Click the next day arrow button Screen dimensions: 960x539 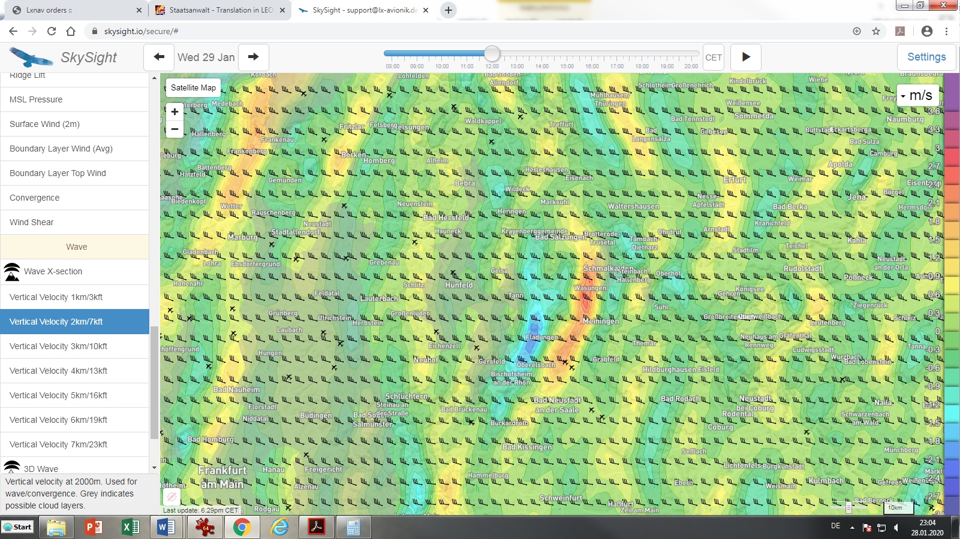tap(253, 57)
